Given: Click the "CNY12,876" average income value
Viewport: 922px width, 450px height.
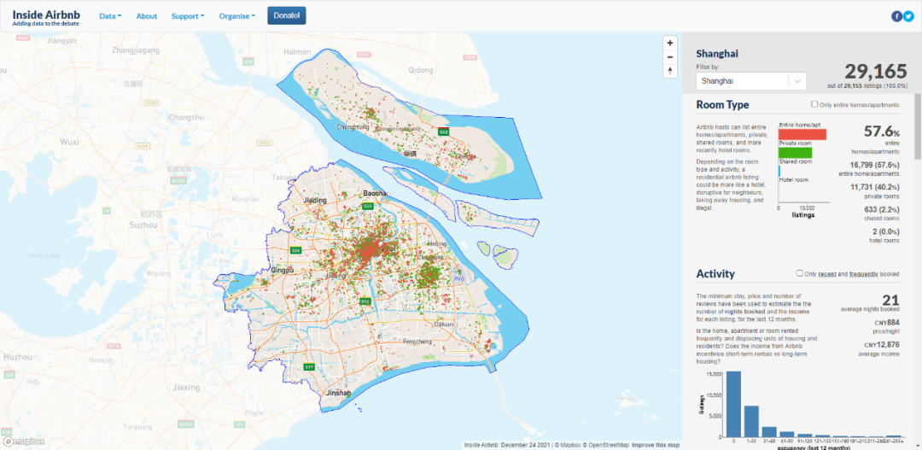Looking at the screenshot, I should coord(882,344).
